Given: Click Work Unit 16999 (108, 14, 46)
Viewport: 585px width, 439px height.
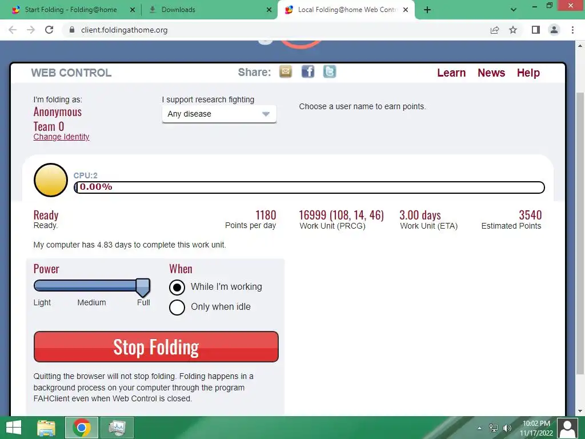Looking at the screenshot, I should [x=342, y=215].
